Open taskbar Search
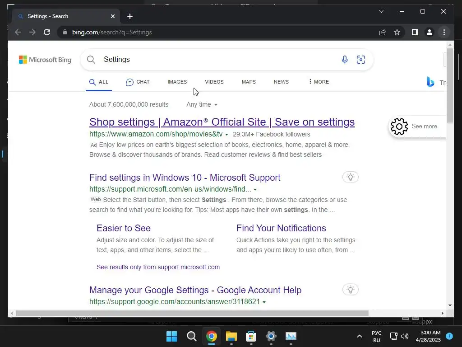The width and height of the screenshot is (462, 347). click(x=191, y=336)
